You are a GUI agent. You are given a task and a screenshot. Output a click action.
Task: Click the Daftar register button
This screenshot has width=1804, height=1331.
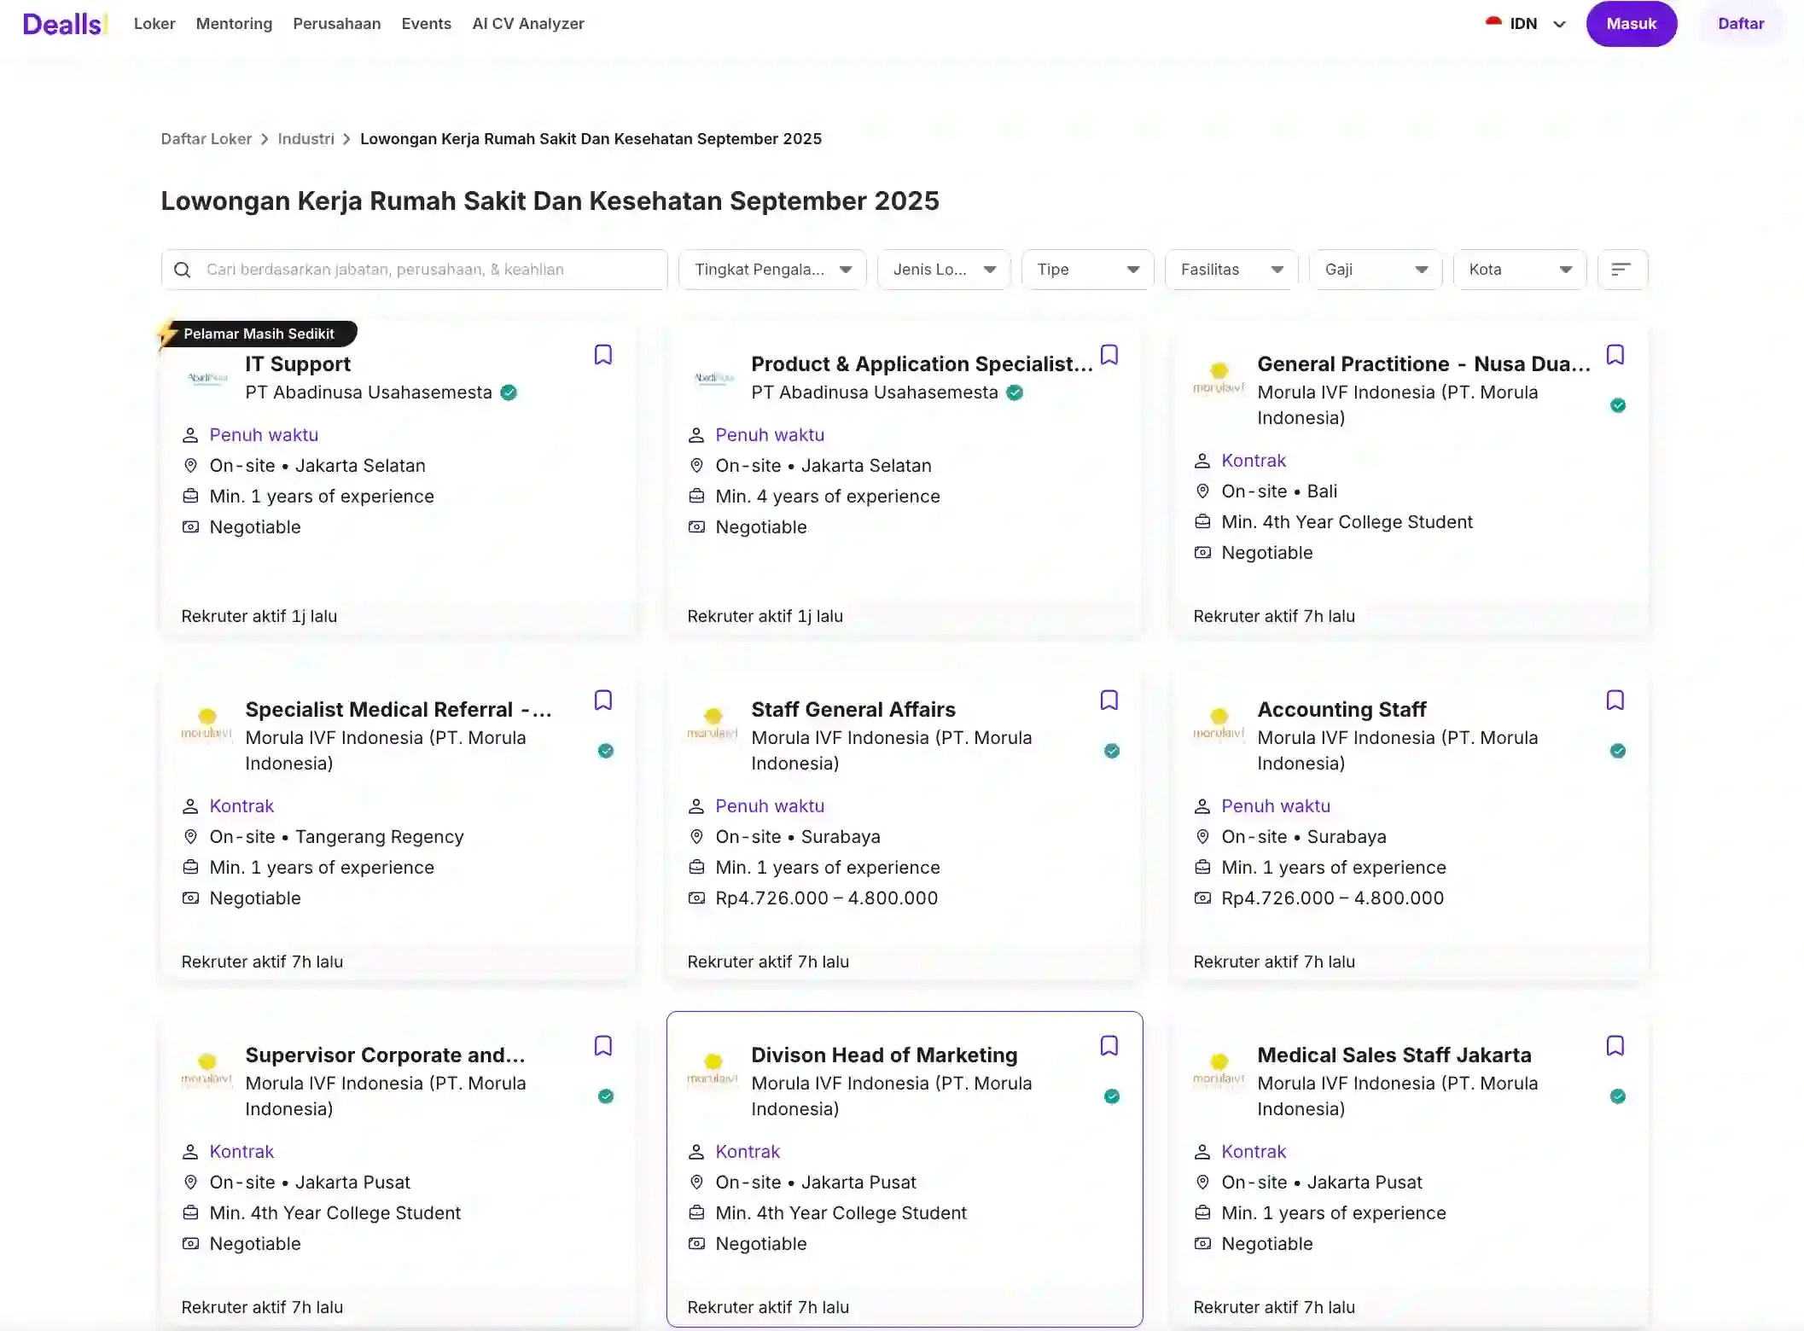click(x=1741, y=24)
